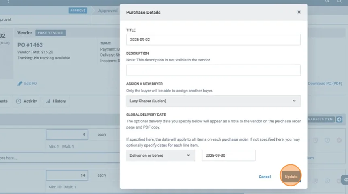This screenshot has height=194, width=348.
Task: Open the chat bubble widget icon
Action: 345,179
